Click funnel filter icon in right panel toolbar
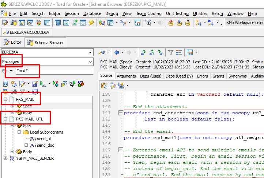264x178 pixels. tap(171, 52)
